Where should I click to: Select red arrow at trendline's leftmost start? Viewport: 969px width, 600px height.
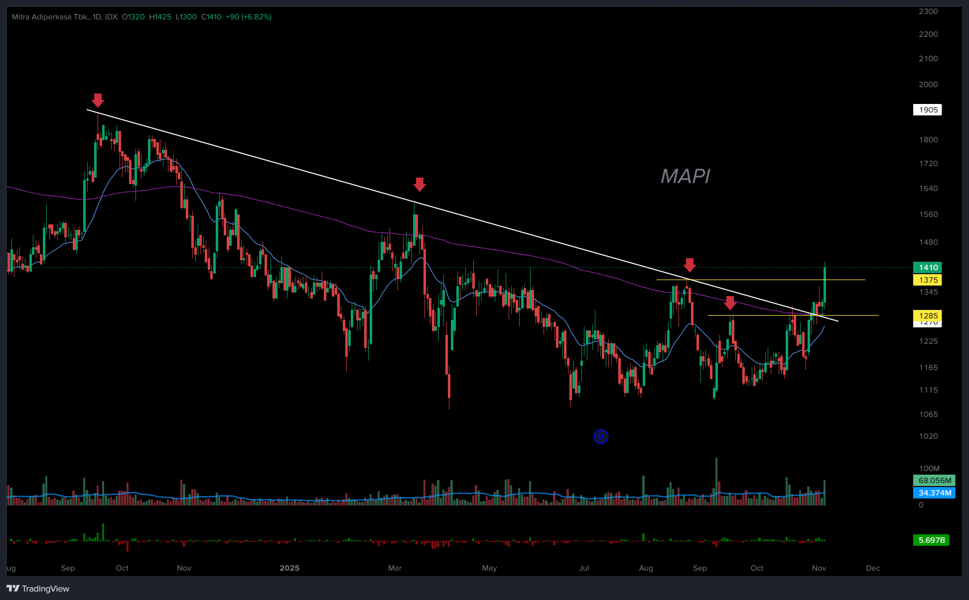coord(98,100)
